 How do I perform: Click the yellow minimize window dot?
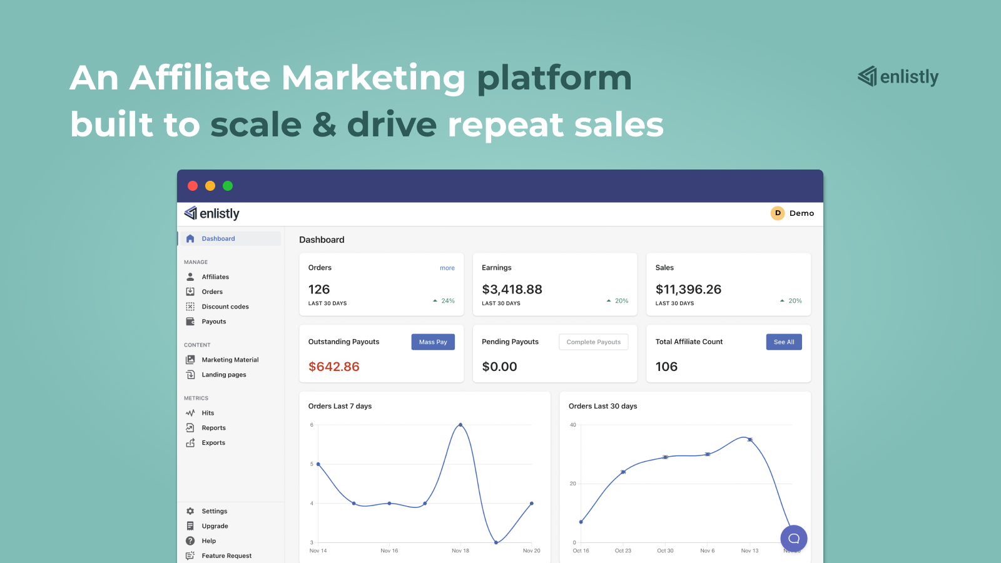(x=210, y=186)
